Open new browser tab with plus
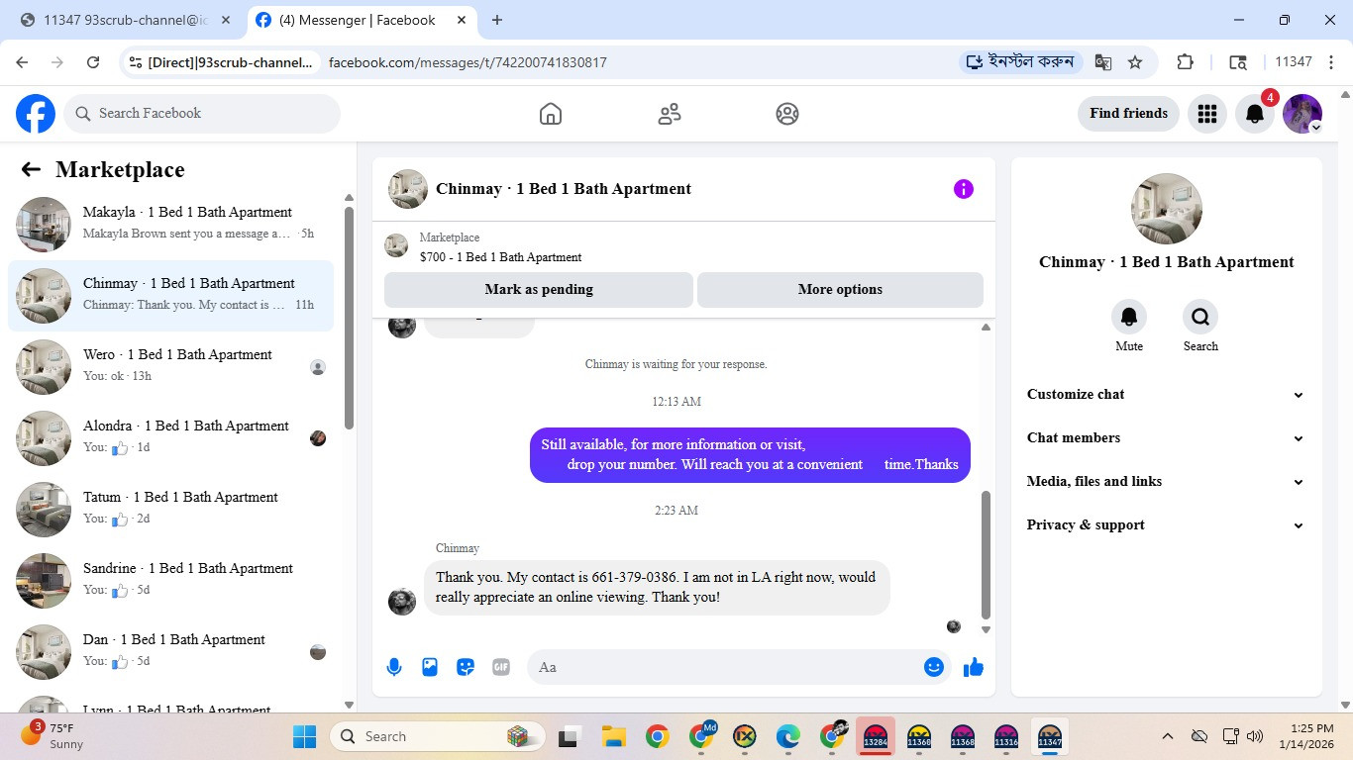The height and width of the screenshot is (760, 1353). pos(497,20)
